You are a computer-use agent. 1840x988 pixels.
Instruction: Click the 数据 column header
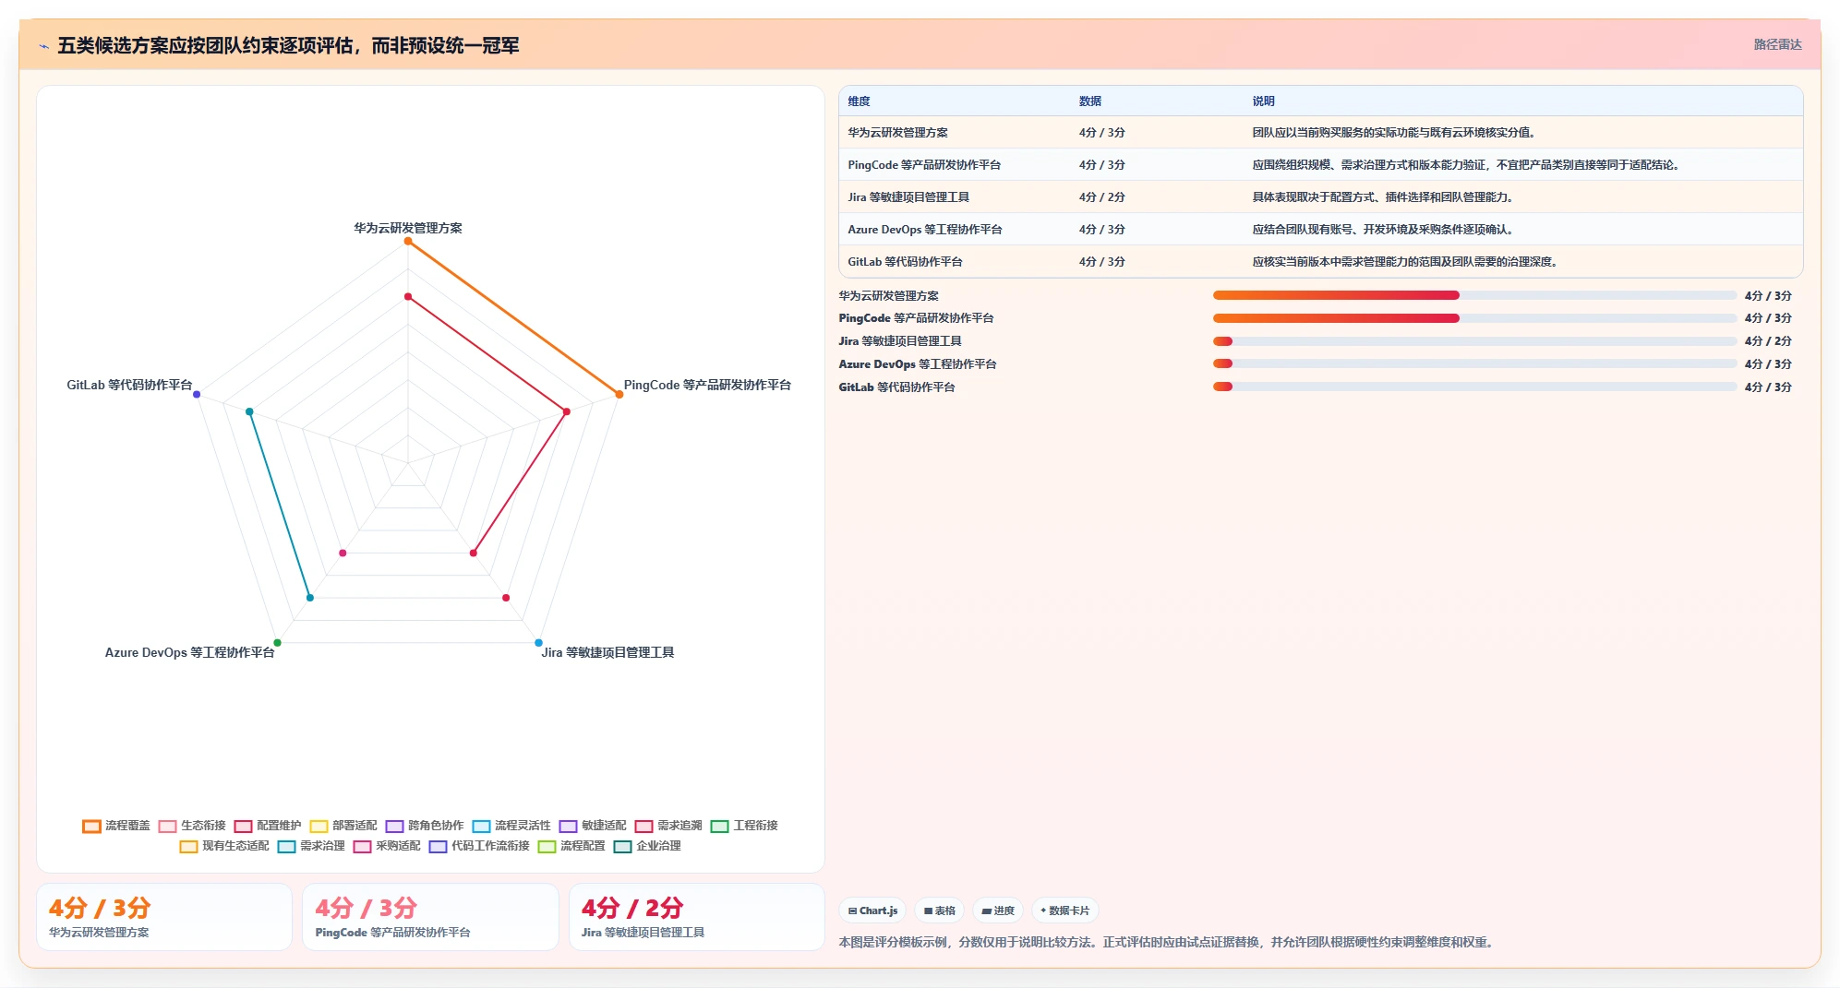point(1089,101)
